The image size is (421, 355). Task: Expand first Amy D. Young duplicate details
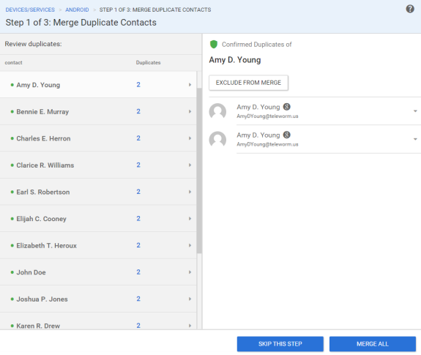point(415,111)
